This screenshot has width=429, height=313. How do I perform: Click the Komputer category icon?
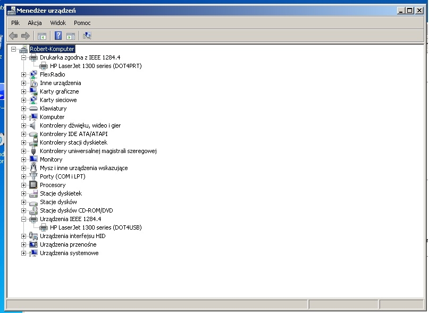pos(33,117)
